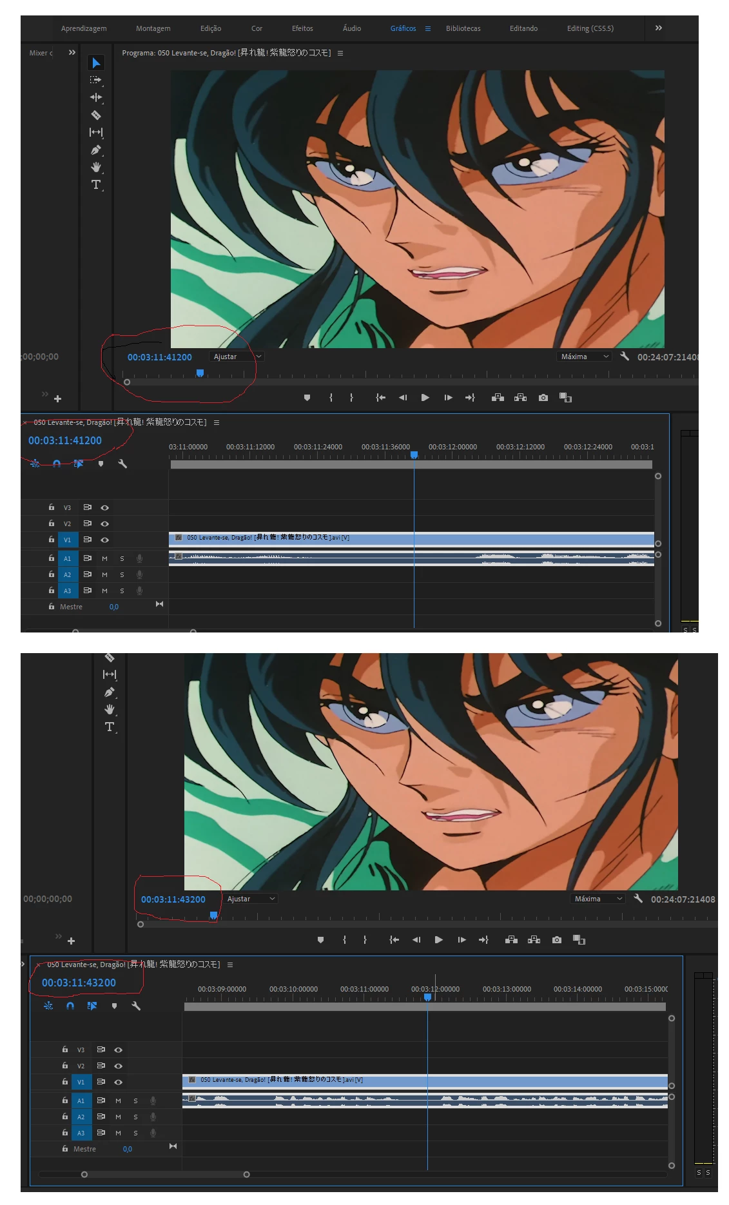The width and height of the screenshot is (729, 1205).
Task: Open Ajustar zoom dropdown in lower monitor
Action: point(249,899)
